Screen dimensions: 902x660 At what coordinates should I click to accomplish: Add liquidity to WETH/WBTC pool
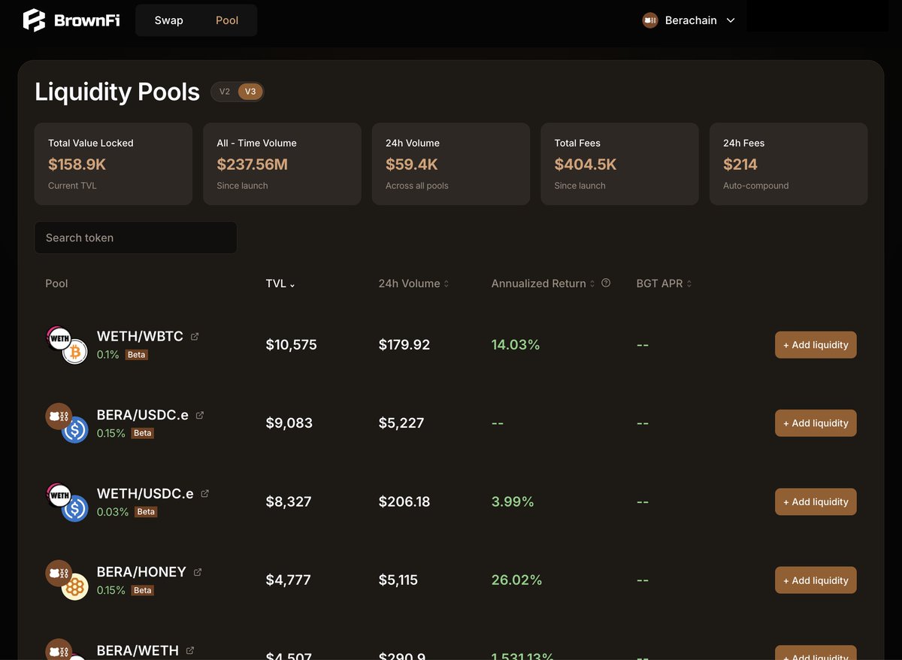pos(816,345)
